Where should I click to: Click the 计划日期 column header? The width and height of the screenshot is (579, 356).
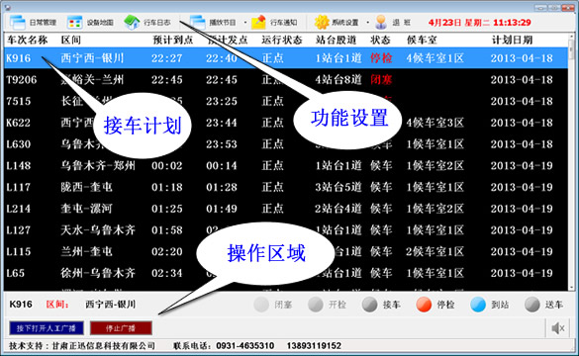click(x=512, y=40)
